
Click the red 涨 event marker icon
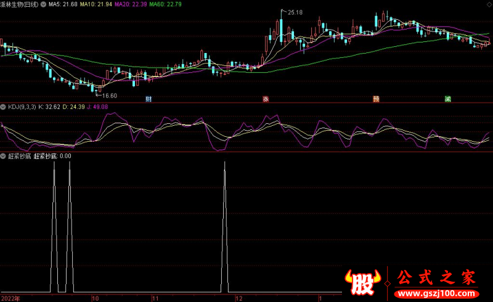coord(266,99)
